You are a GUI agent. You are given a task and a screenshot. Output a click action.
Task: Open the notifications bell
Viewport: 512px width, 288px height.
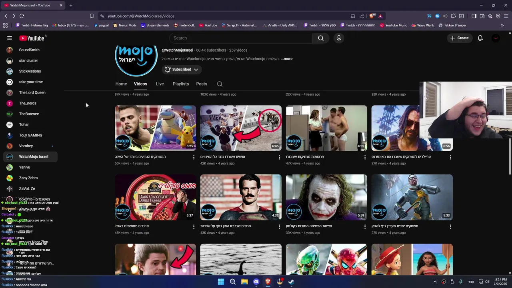click(x=480, y=38)
